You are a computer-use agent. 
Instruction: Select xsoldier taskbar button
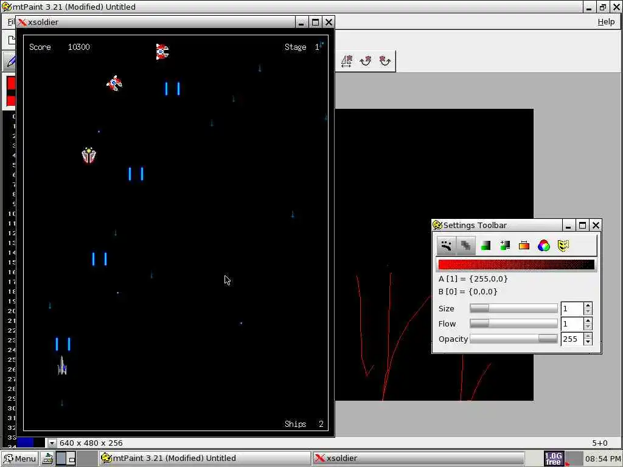tap(419, 458)
